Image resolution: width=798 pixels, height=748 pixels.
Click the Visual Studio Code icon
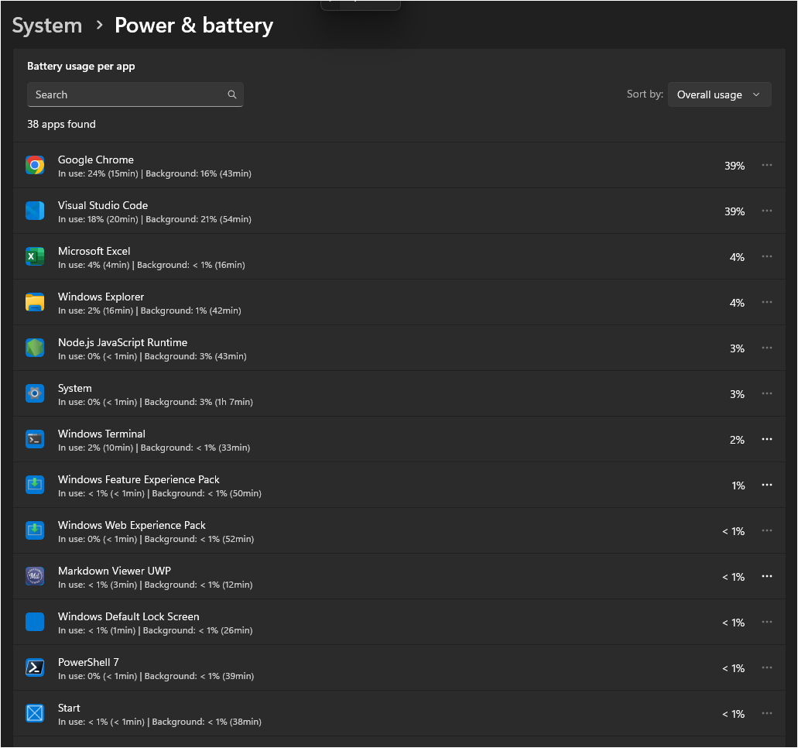(35, 211)
